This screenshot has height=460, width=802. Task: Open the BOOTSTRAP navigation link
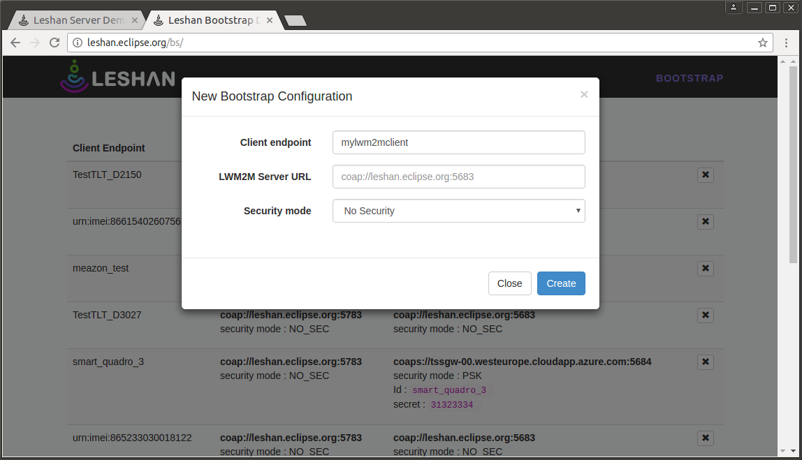tap(690, 78)
